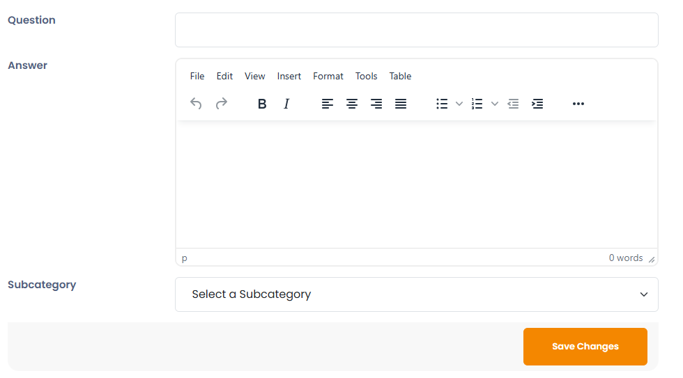This screenshot has width=683, height=378.
Task: Open the Insert menu
Action: (289, 76)
